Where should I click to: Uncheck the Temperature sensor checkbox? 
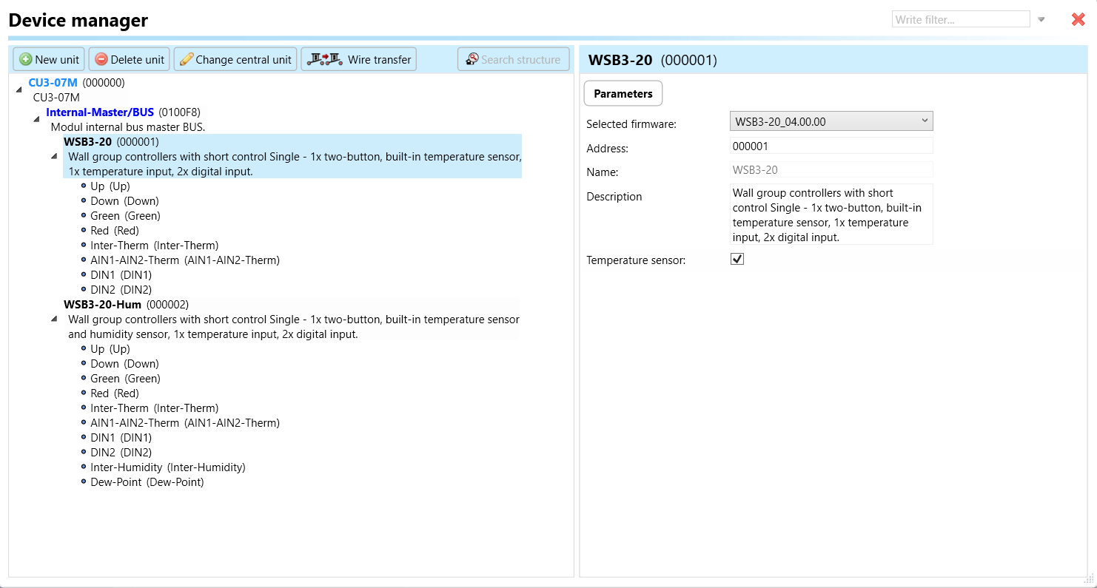737,260
